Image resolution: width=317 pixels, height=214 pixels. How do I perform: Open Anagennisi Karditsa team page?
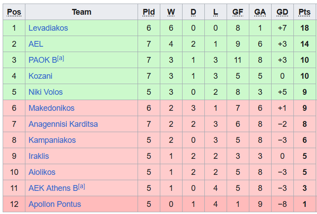pyautogui.click(x=63, y=124)
